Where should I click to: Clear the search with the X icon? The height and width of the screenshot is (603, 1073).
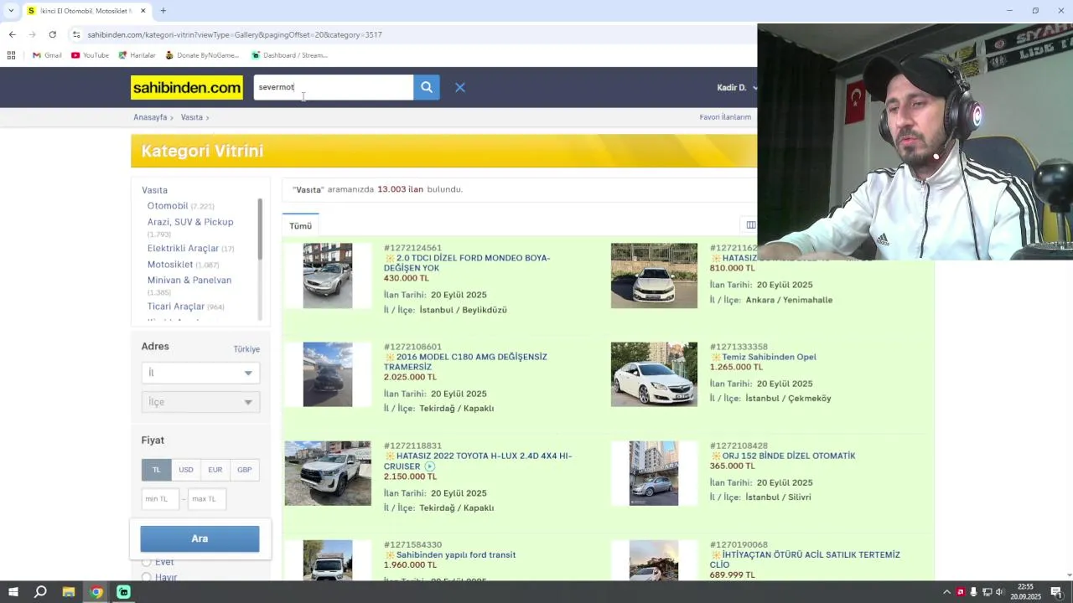[x=460, y=87]
